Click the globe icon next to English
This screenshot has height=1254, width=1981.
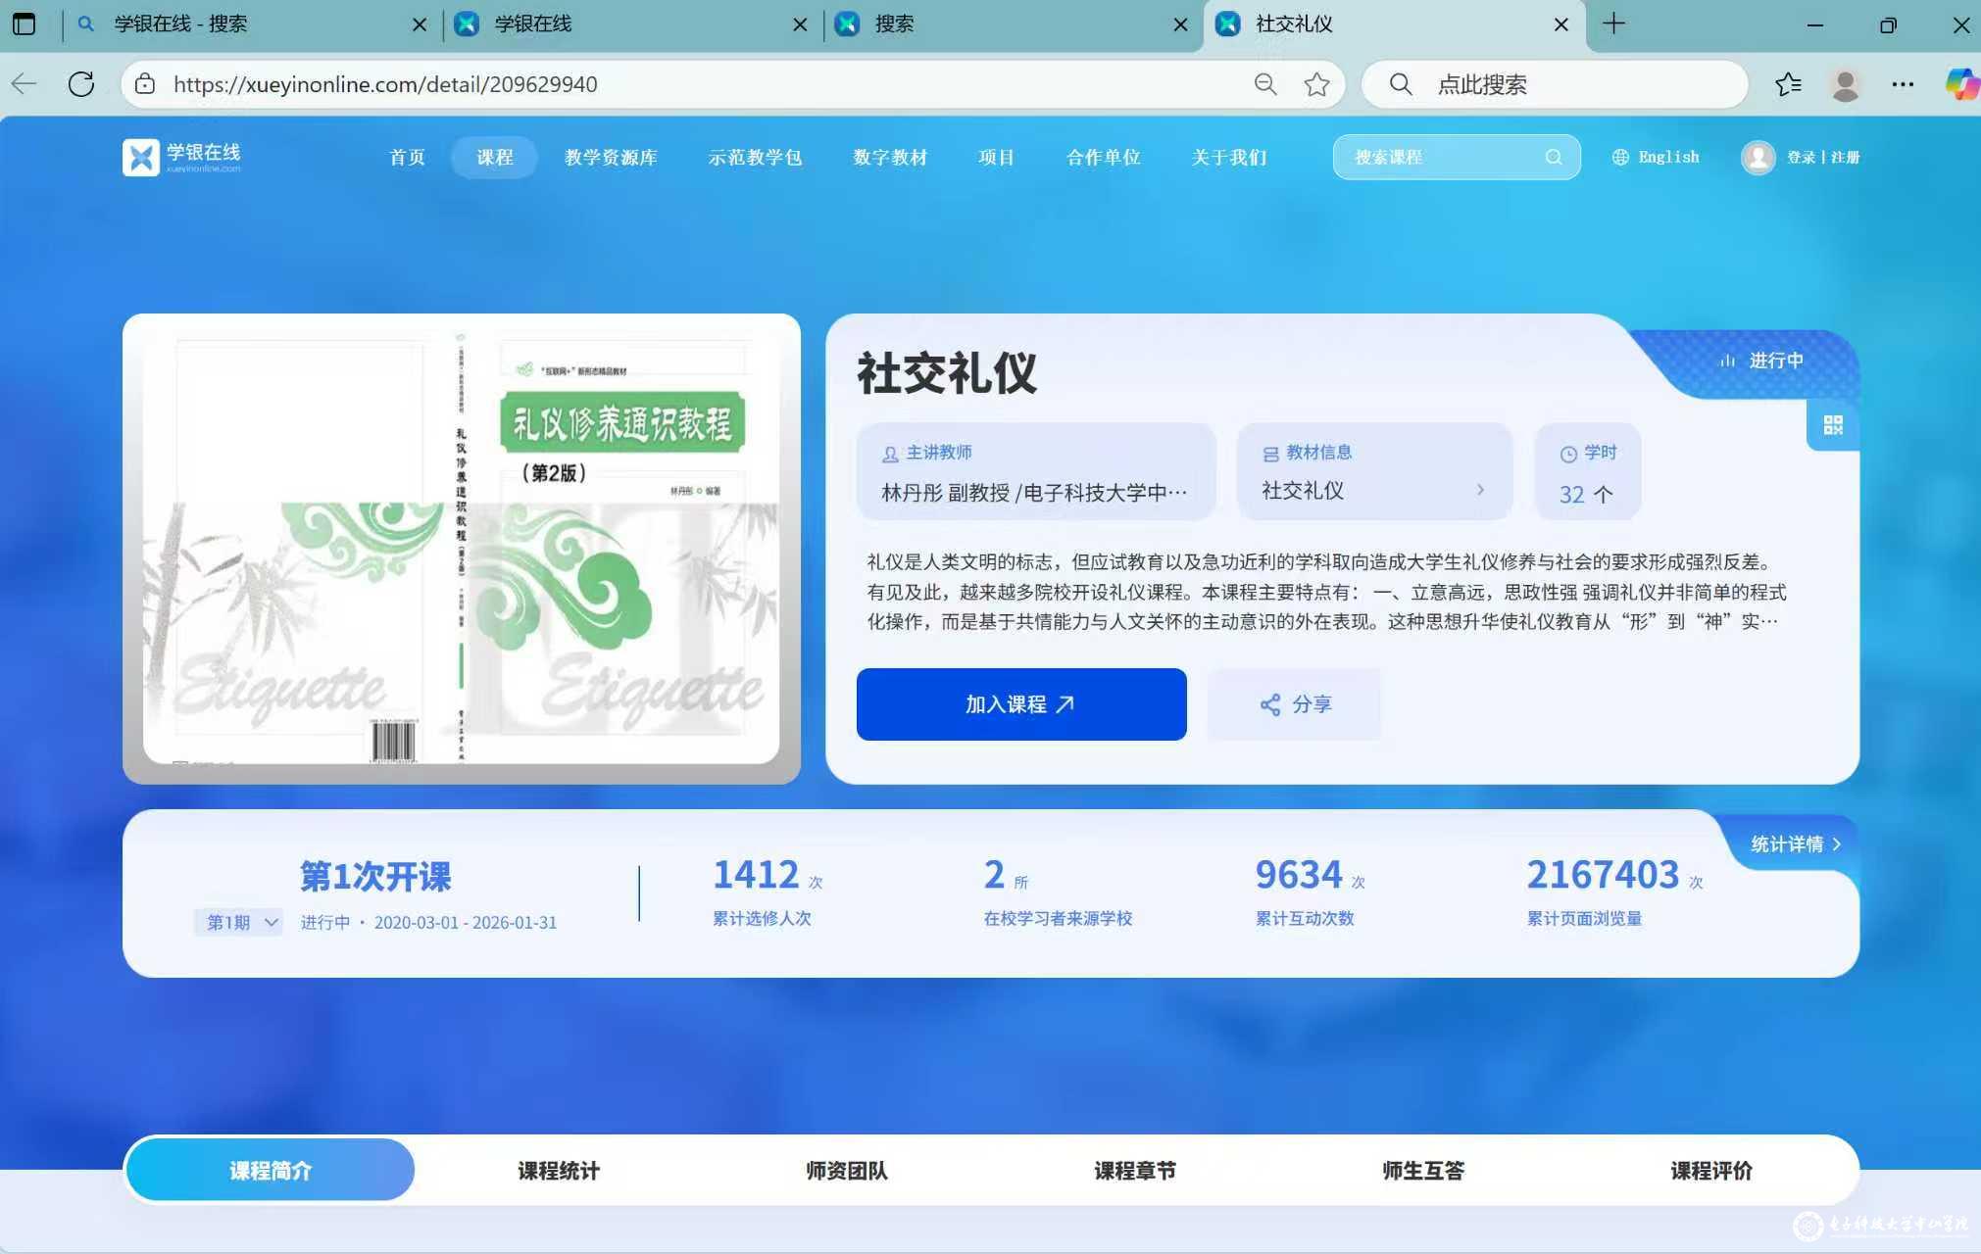click(x=1620, y=157)
